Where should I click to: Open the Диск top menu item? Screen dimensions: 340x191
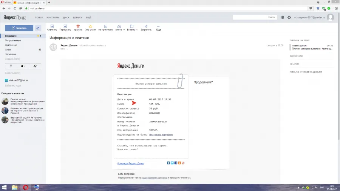coord(66,17)
